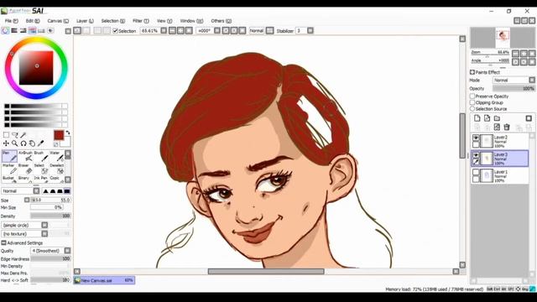Pick the rectangular selection tool
The image size is (537, 302).
(x=6, y=135)
